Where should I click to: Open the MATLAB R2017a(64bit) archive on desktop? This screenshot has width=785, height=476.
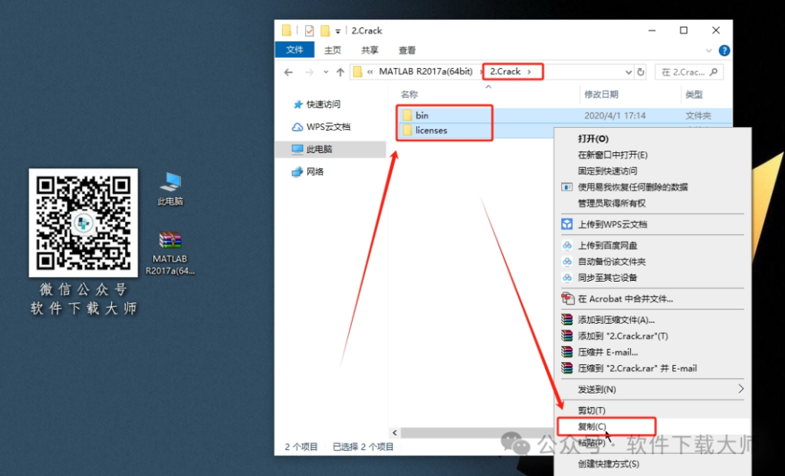[x=169, y=240]
